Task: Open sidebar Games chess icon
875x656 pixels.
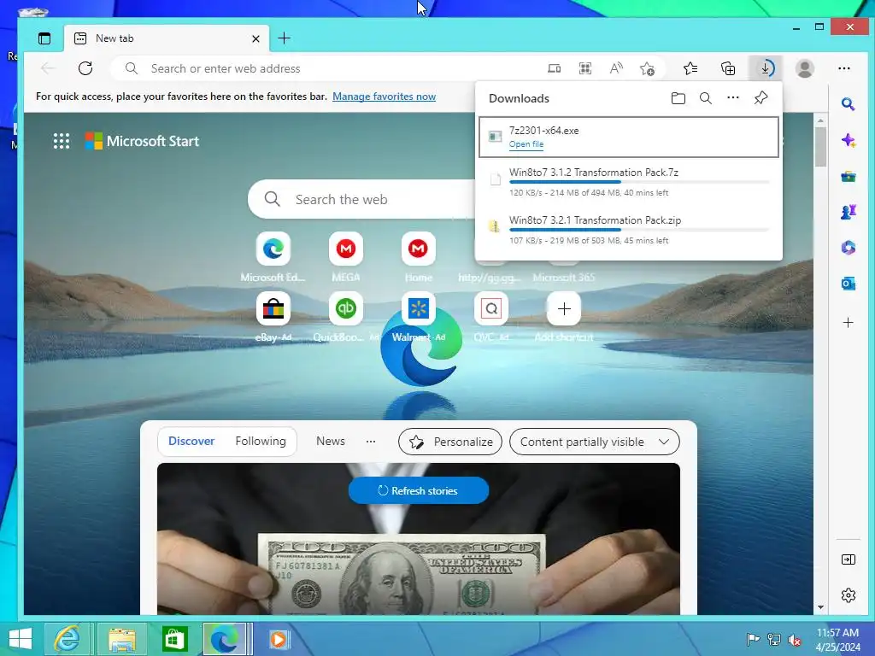Action: [x=849, y=213]
